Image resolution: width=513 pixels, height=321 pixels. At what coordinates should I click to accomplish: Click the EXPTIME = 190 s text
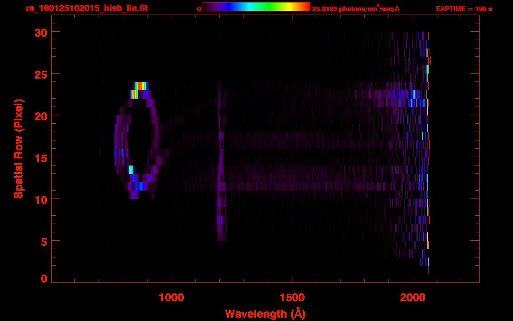coord(464,9)
